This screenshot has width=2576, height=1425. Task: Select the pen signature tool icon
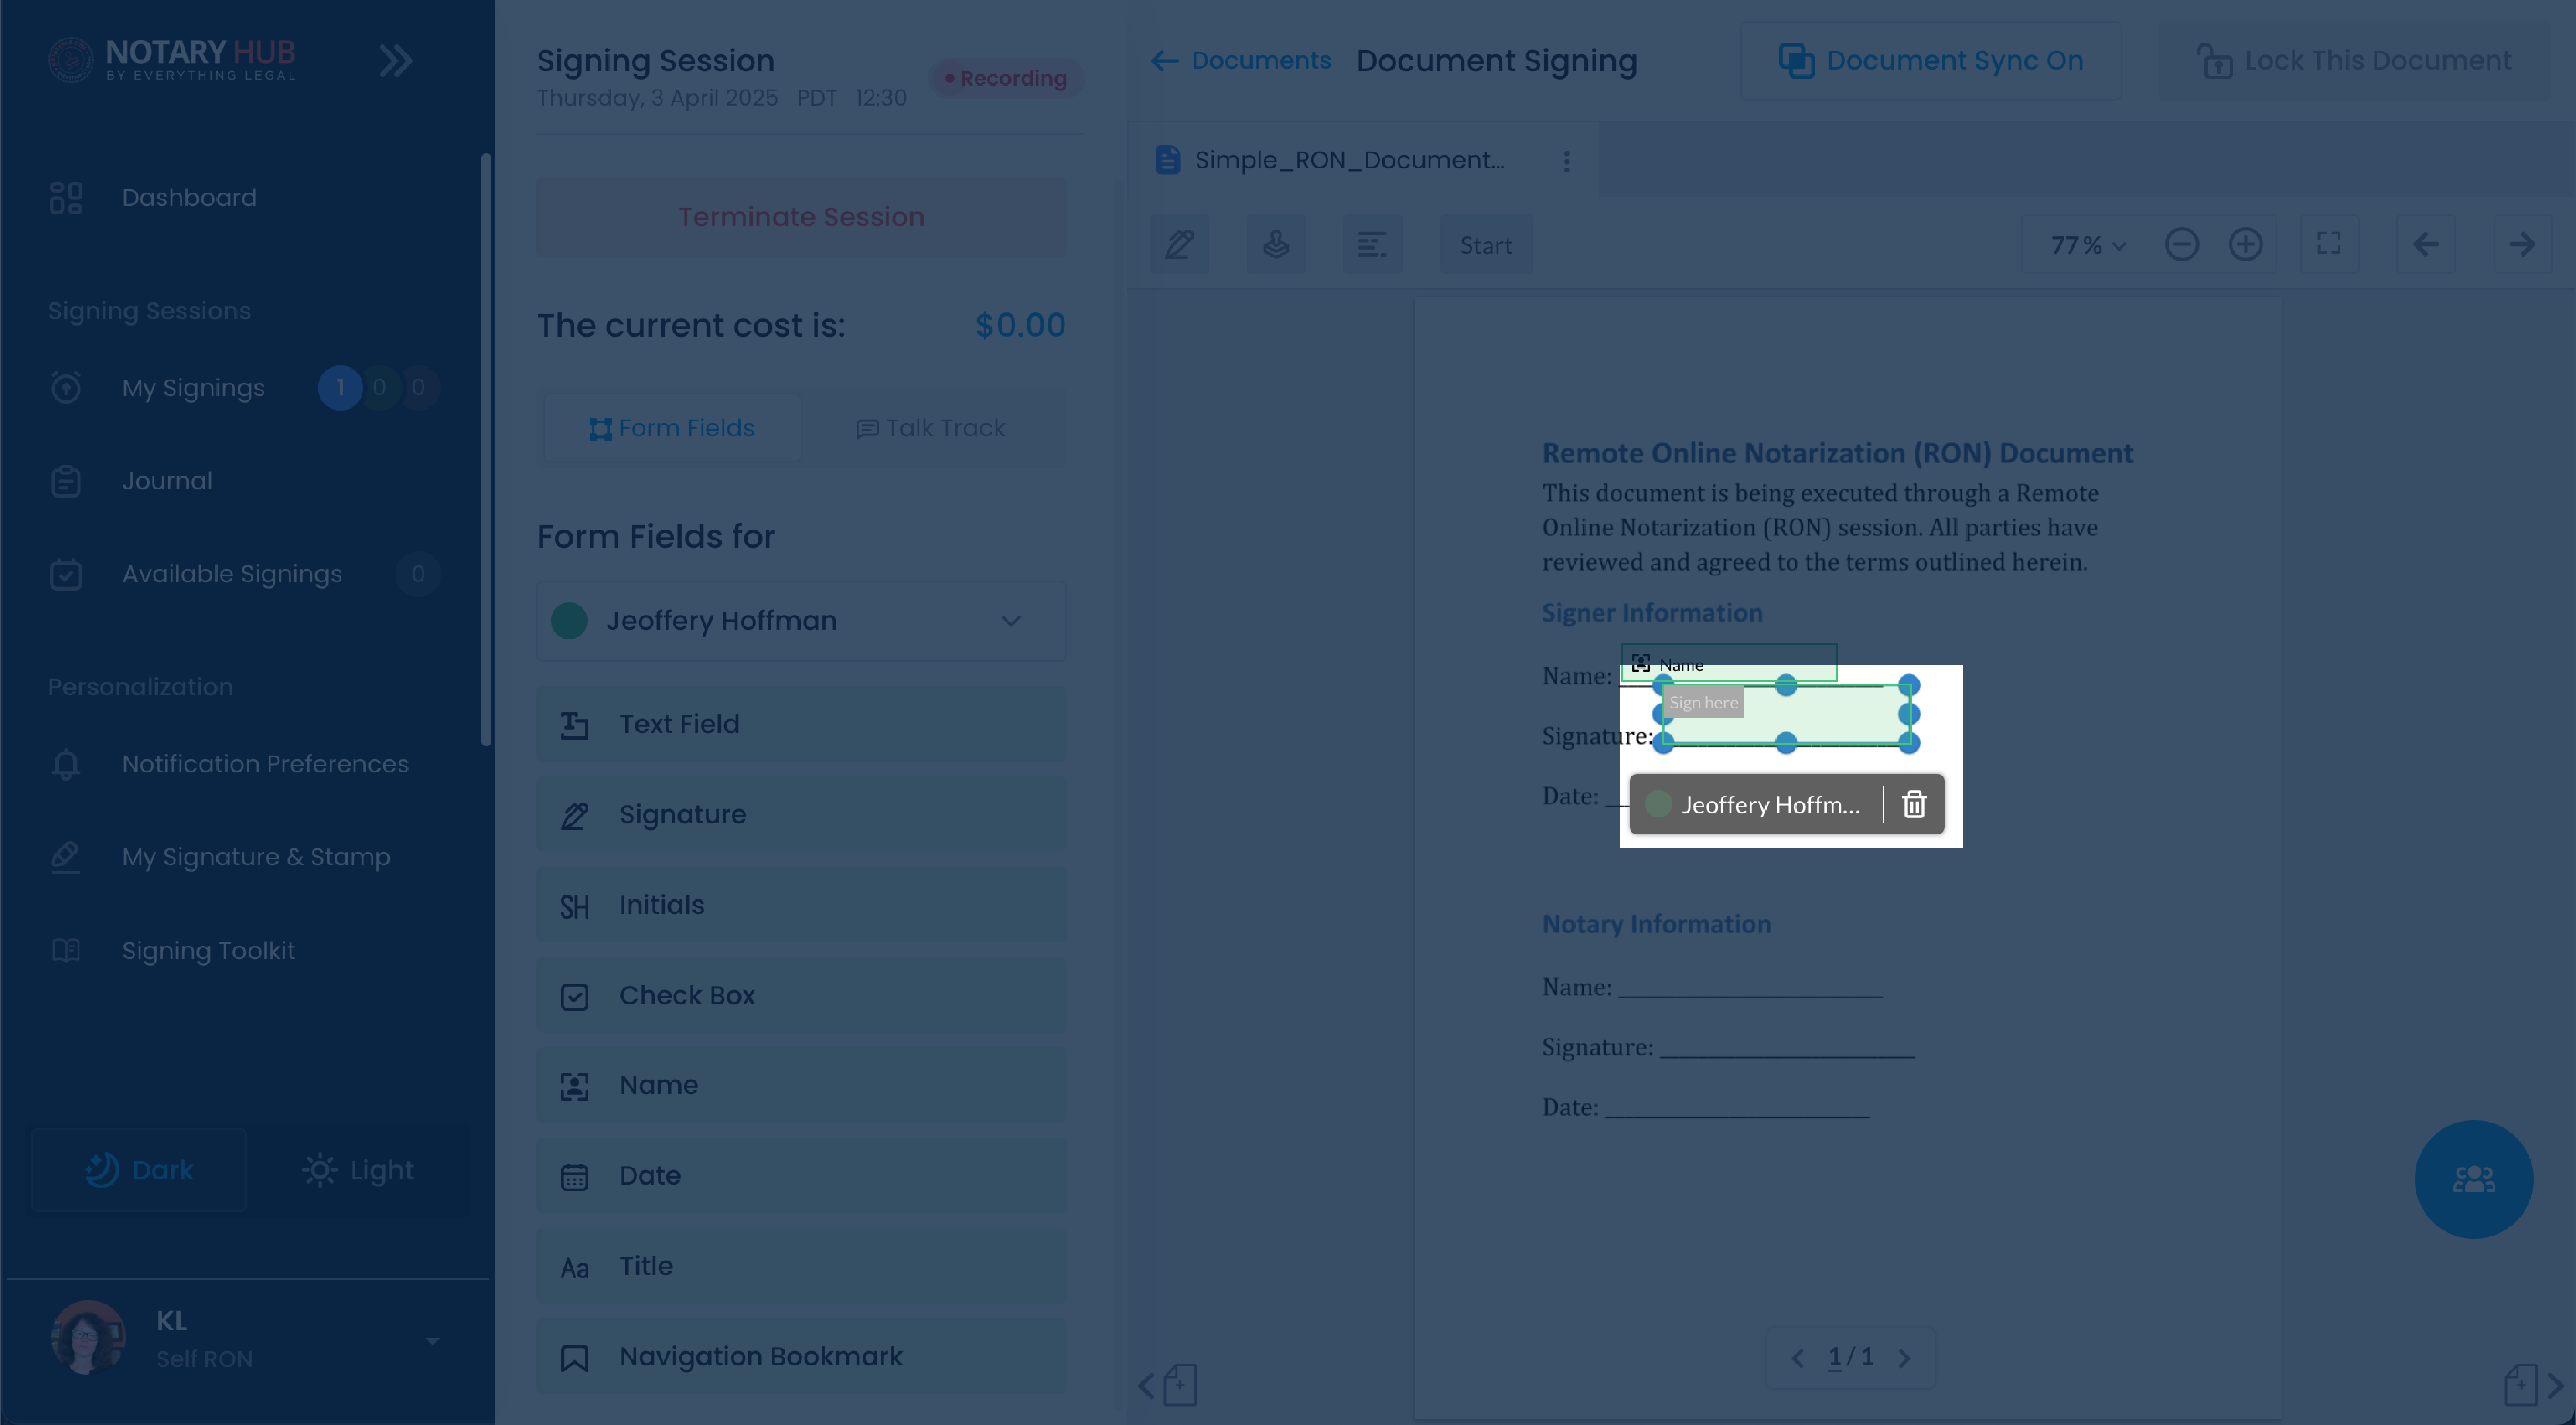click(1179, 244)
